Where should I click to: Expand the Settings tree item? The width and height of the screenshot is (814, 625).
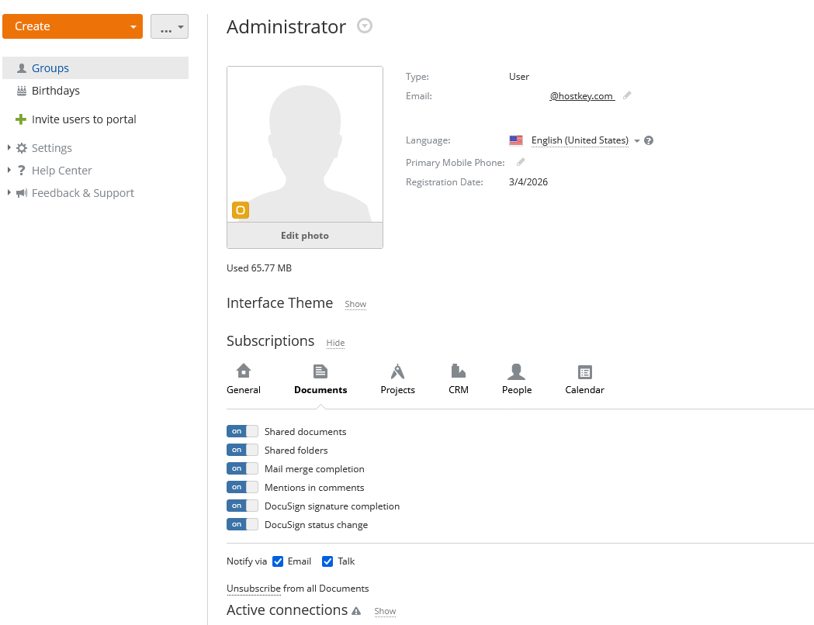(x=9, y=148)
